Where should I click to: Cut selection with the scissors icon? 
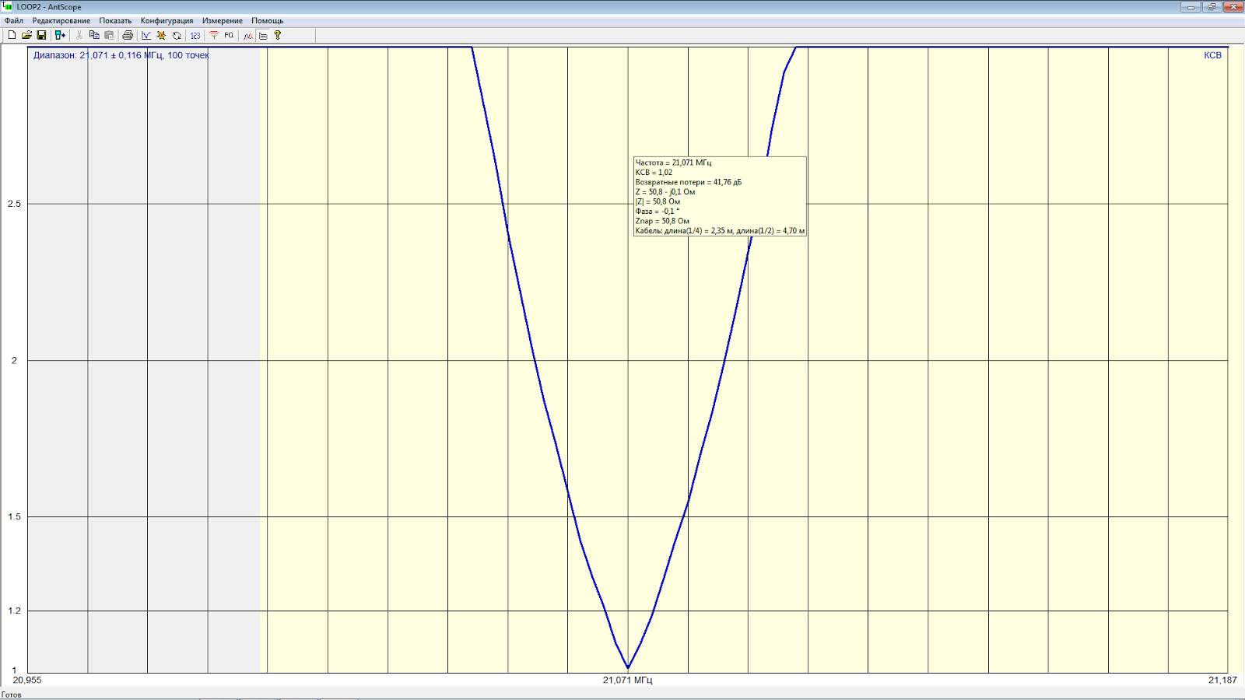[79, 35]
